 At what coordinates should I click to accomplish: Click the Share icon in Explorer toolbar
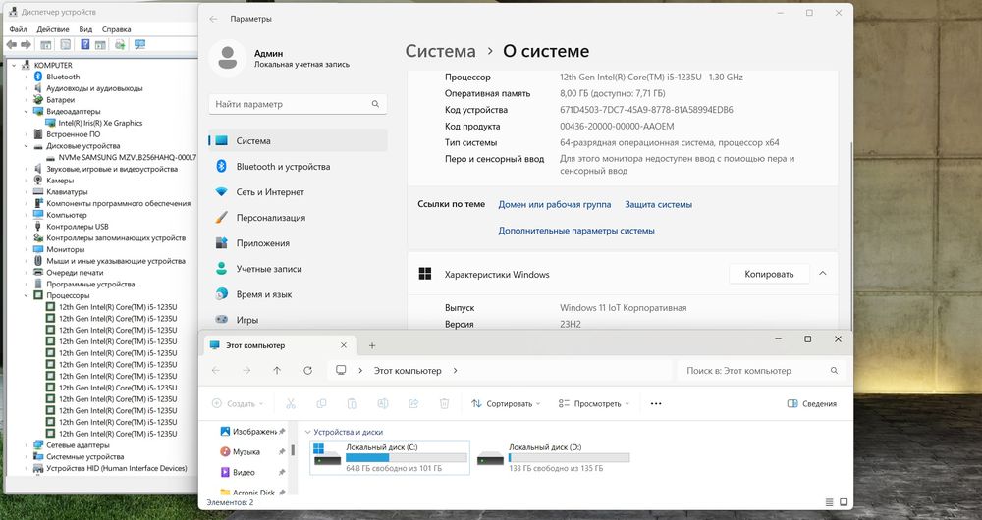(x=413, y=403)
